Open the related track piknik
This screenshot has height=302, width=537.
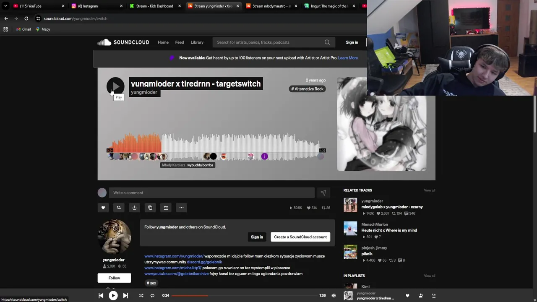coord(367,254)
